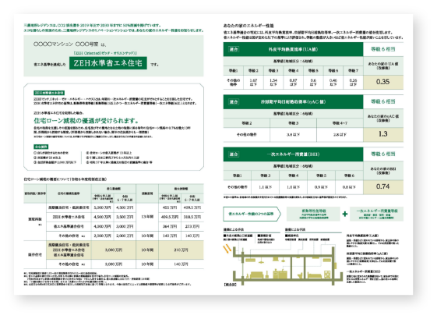
Task: Click the shelf unit beside the bed
Action: pyautogui.click(x=327, y=274)
